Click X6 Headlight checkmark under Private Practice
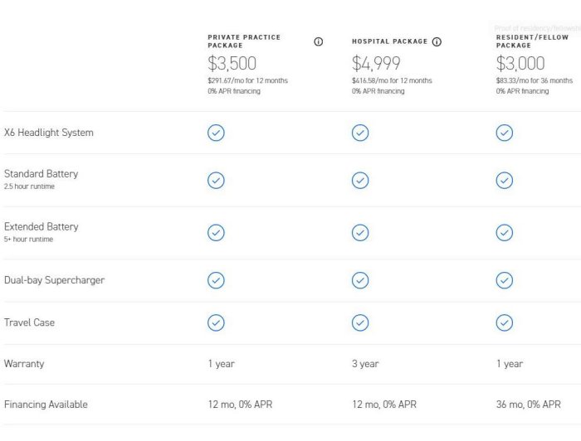 (x=216, y=133)
